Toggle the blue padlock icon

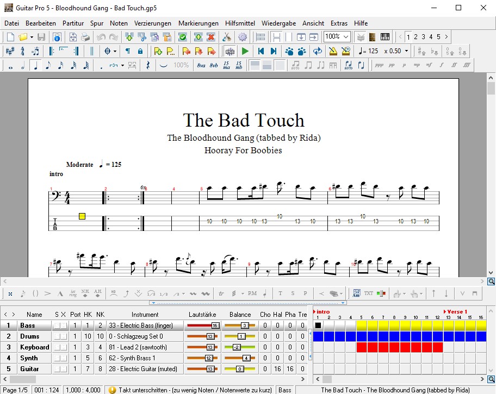[x=140, y=51]
